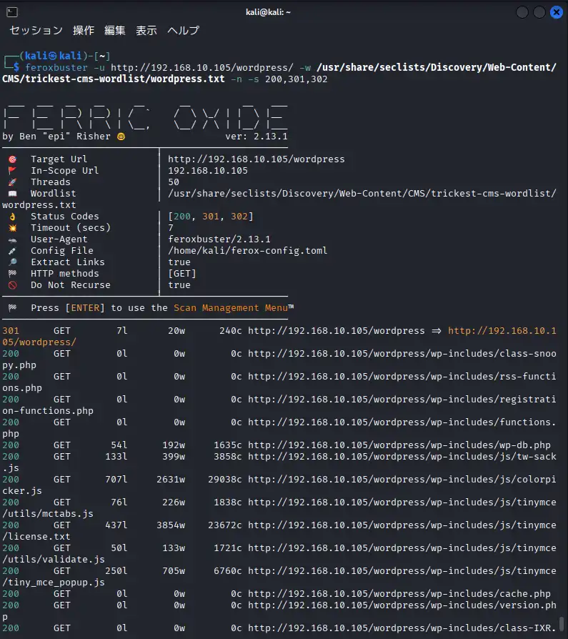Open the 編集 menu
Viewport: 568px width, 639px height.
(x=114, y=31)
